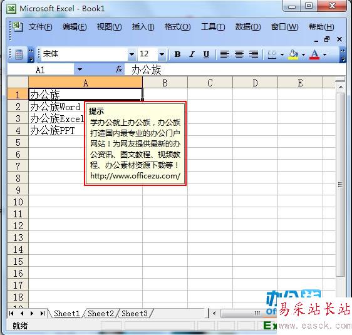The height and width of the screenshot is (335, 352).
Task: Open the Font Color dropdown arrow
Action: point(324,54)
